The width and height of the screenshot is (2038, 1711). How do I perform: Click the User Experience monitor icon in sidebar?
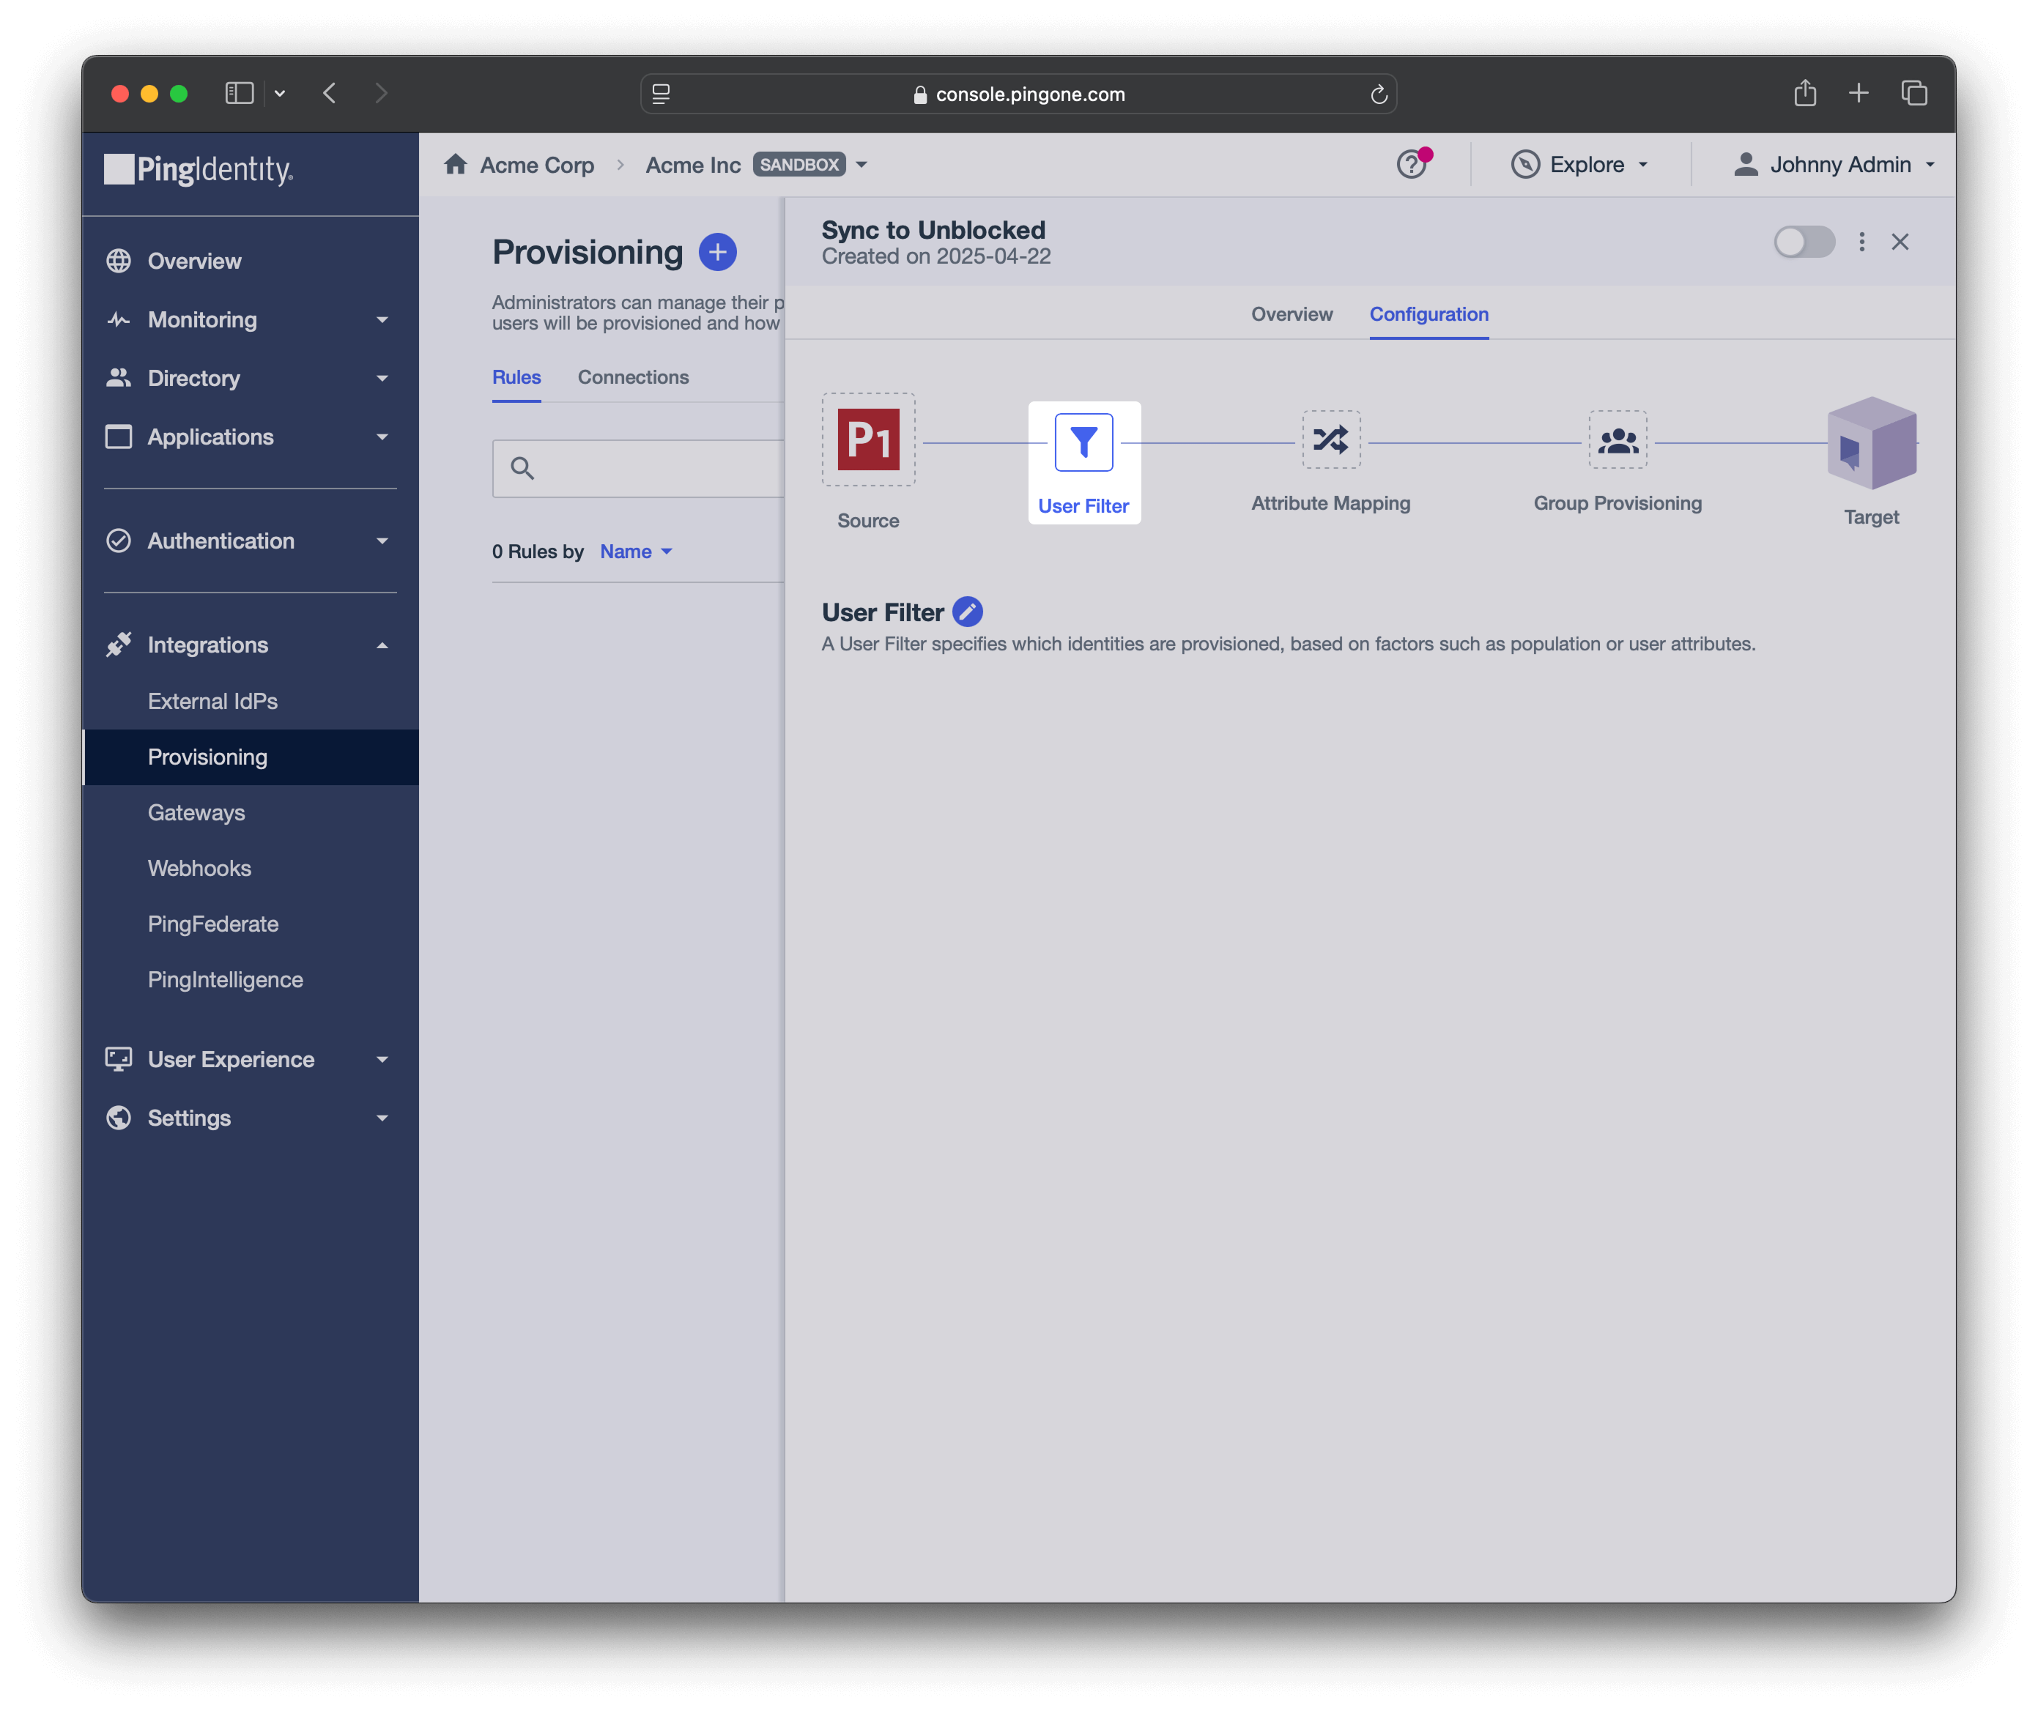pyautogui.click(x=119, y=1059)
